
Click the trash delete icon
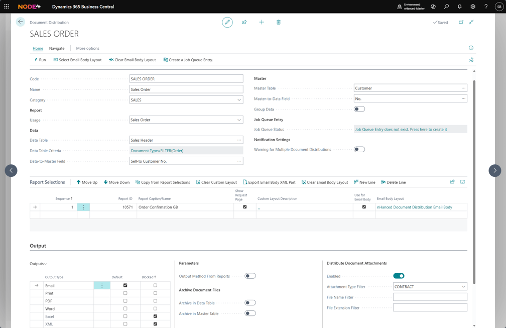click(279, 22)
